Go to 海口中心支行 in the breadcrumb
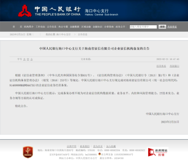The height and width of the screenshot is (161, 188). click(x=64, y=35)
